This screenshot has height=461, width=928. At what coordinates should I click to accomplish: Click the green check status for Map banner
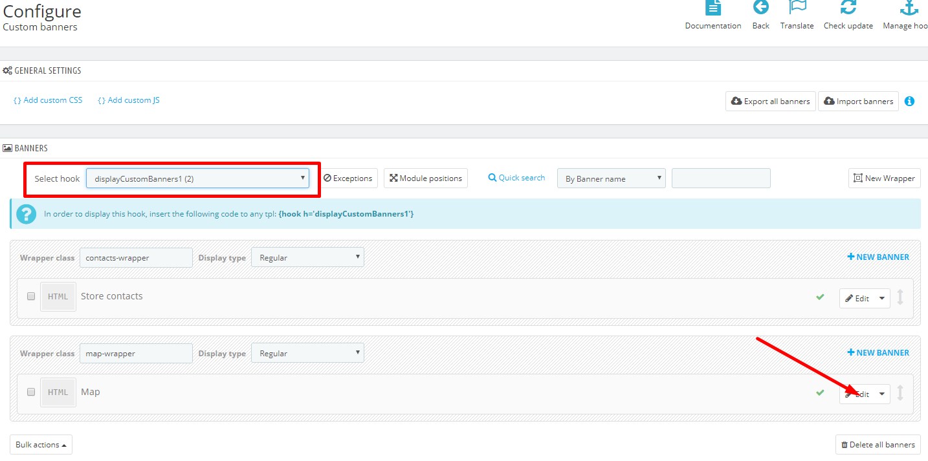(x=820, y=392)
